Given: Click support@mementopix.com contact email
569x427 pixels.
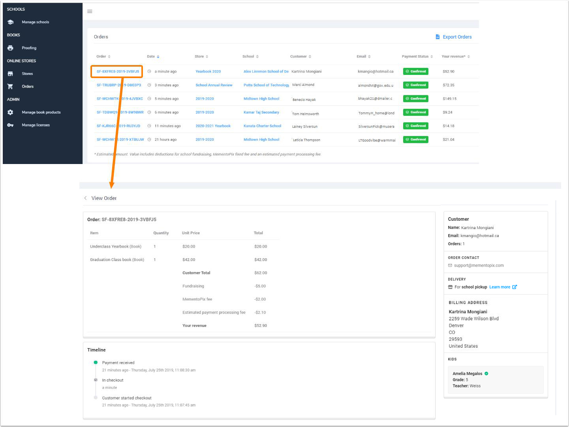Looking at the screenshot, I should click(x=479, y=265).
